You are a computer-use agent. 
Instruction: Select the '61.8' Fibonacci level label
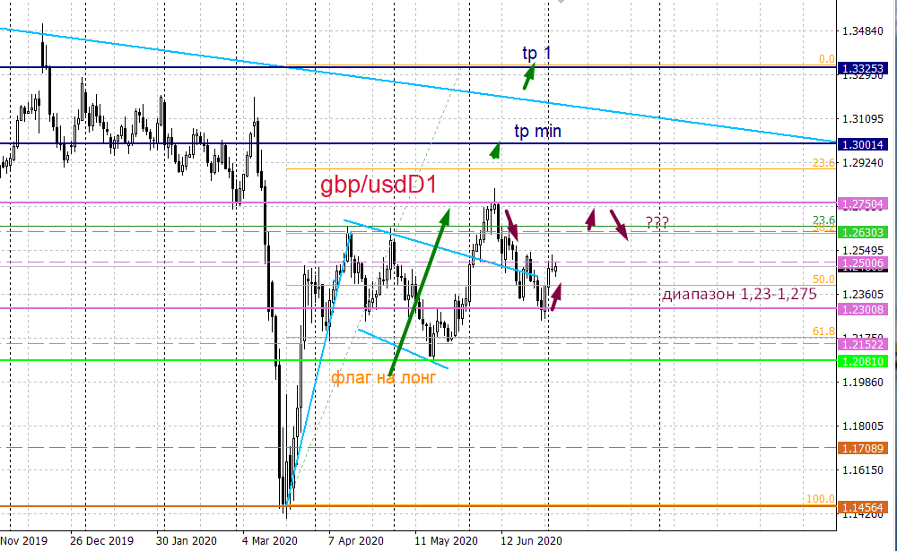[823, 331]
